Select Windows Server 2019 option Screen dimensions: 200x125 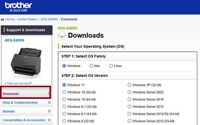pos(129,99)
